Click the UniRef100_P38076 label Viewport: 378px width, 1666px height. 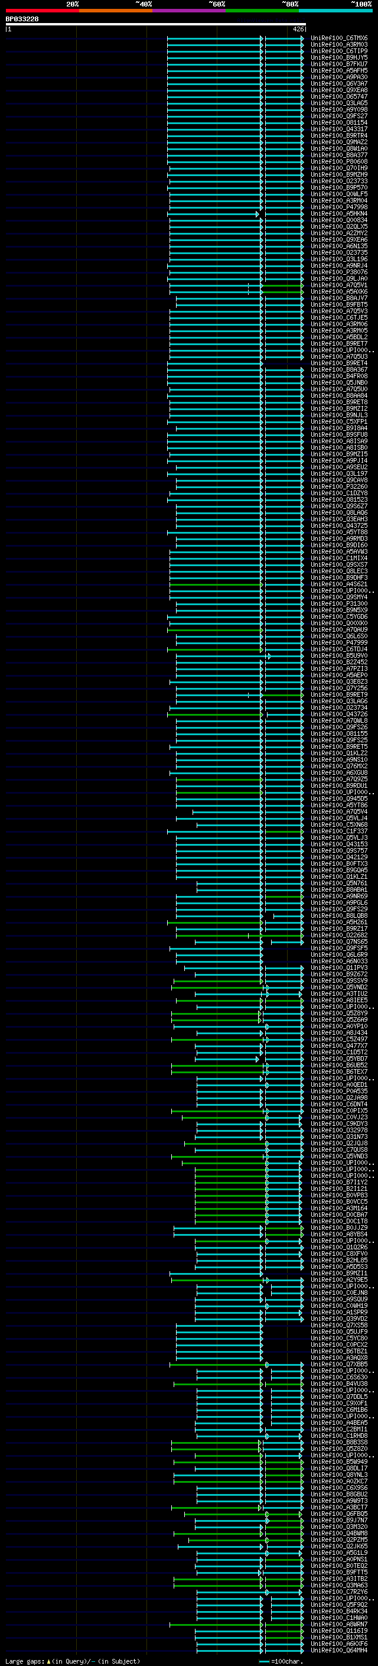pyautogui.click(x=338, y=272)
